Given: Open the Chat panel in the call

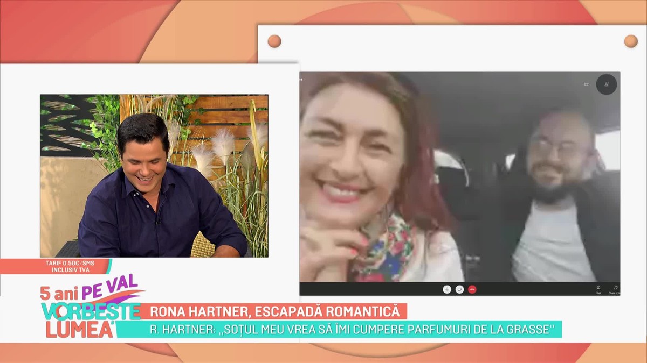Looking at the screenshot, I should 598,289.
